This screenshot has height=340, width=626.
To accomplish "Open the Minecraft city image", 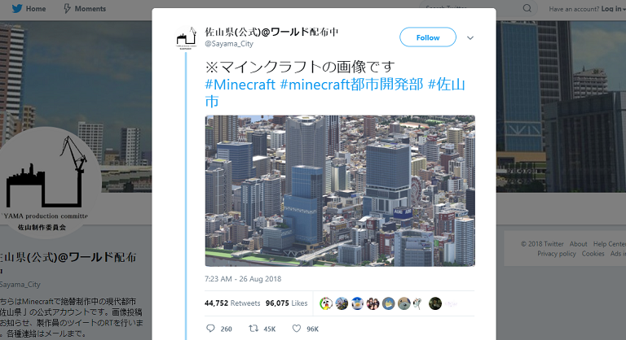I will click(x=340, y=190).
